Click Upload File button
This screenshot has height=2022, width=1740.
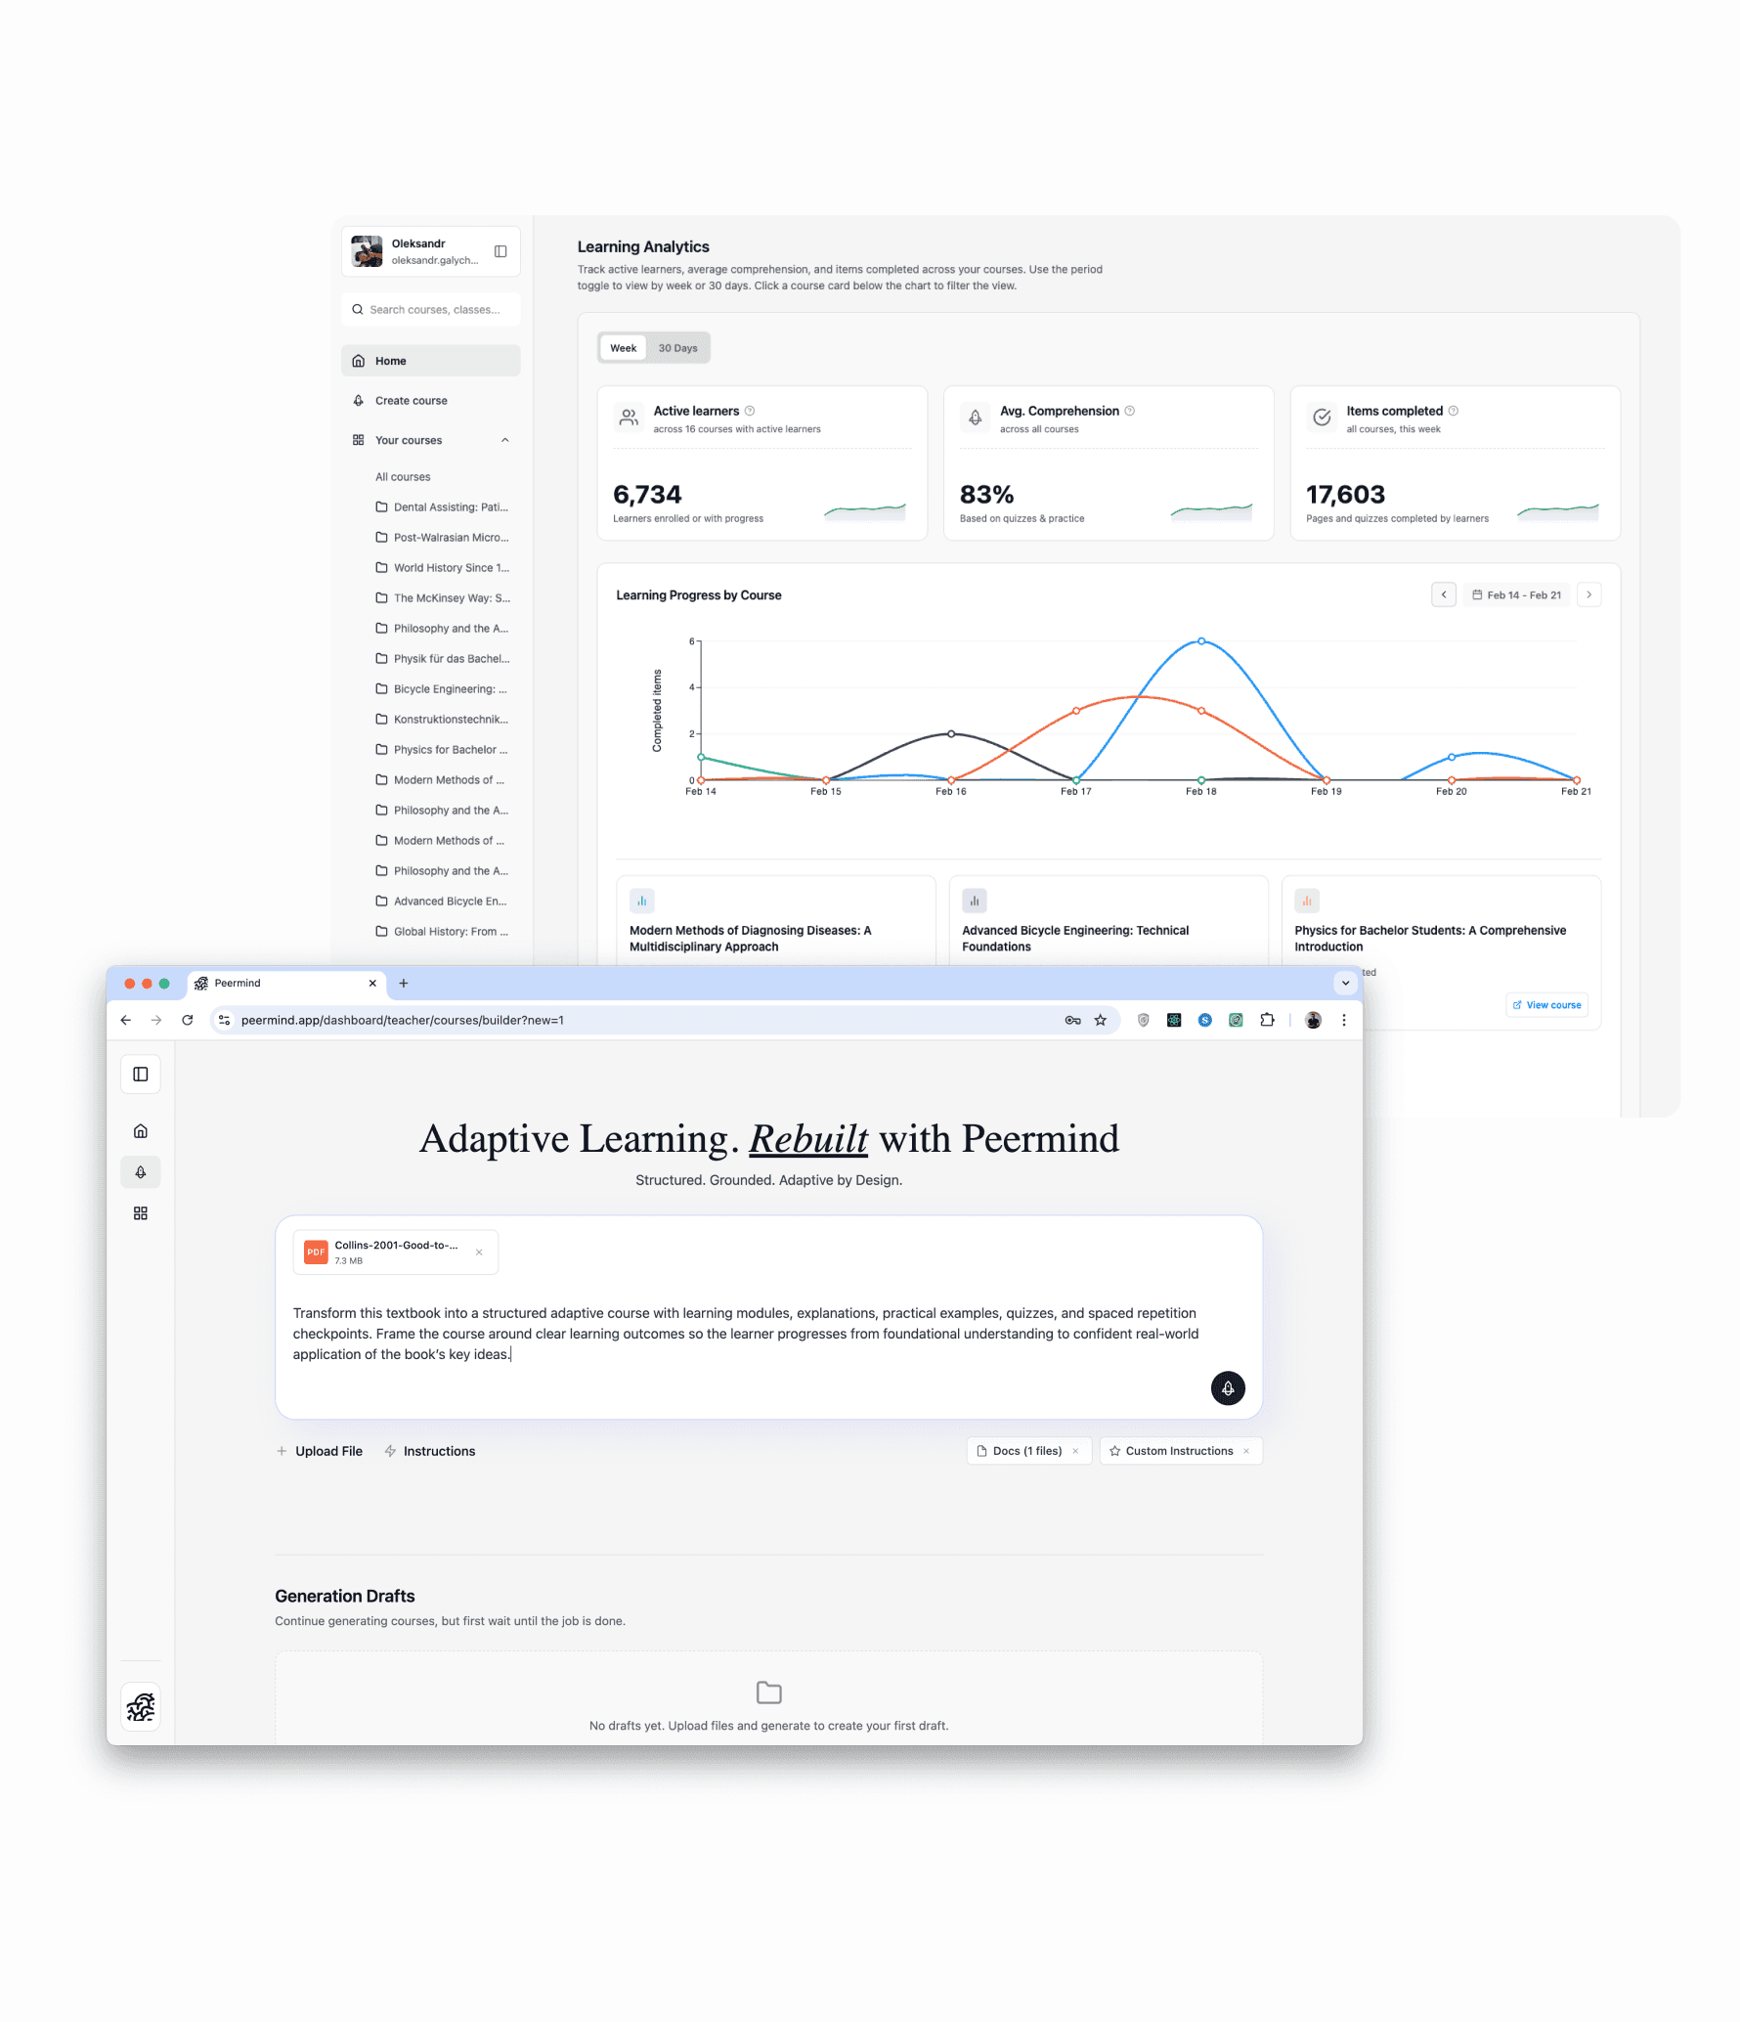(320, 1451)
